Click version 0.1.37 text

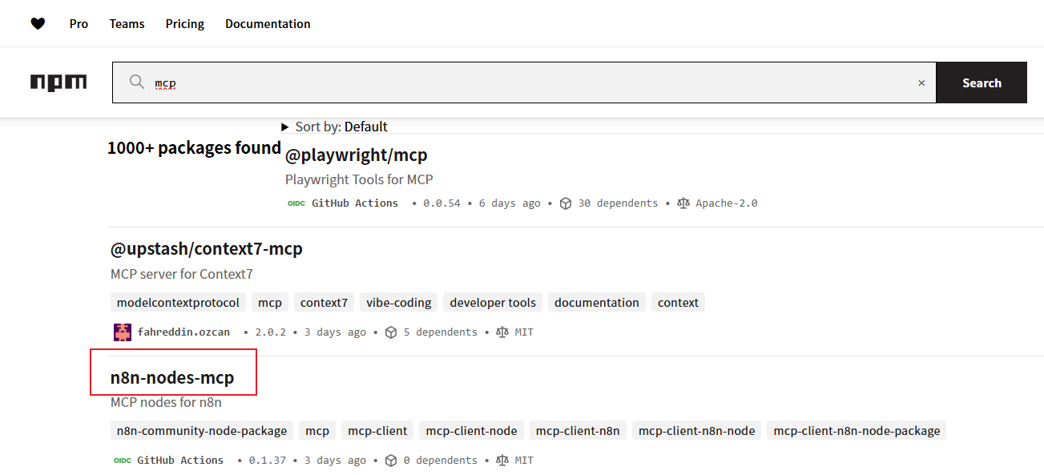268,461
